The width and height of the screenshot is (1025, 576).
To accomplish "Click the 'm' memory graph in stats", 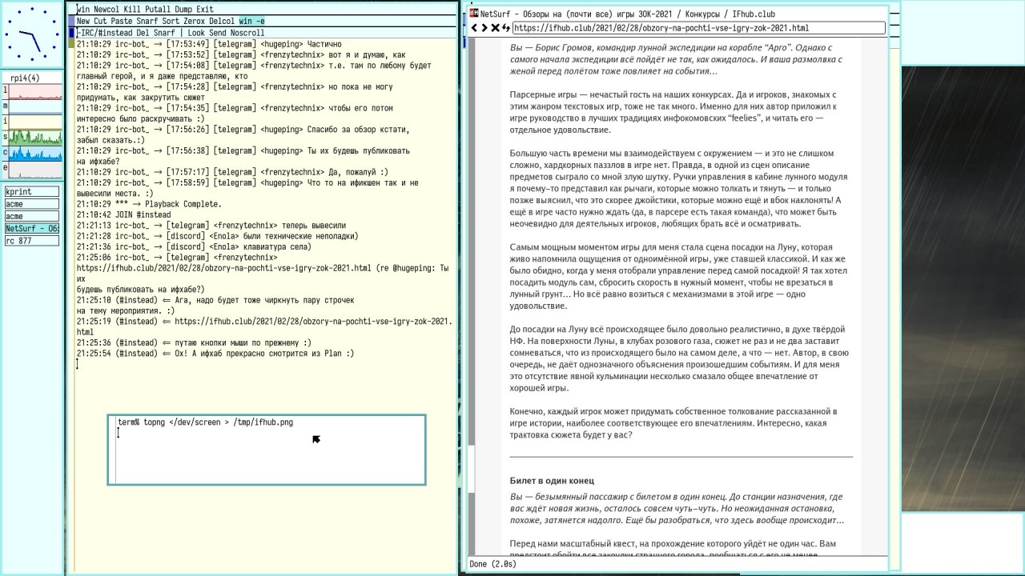I will (35, 106).
